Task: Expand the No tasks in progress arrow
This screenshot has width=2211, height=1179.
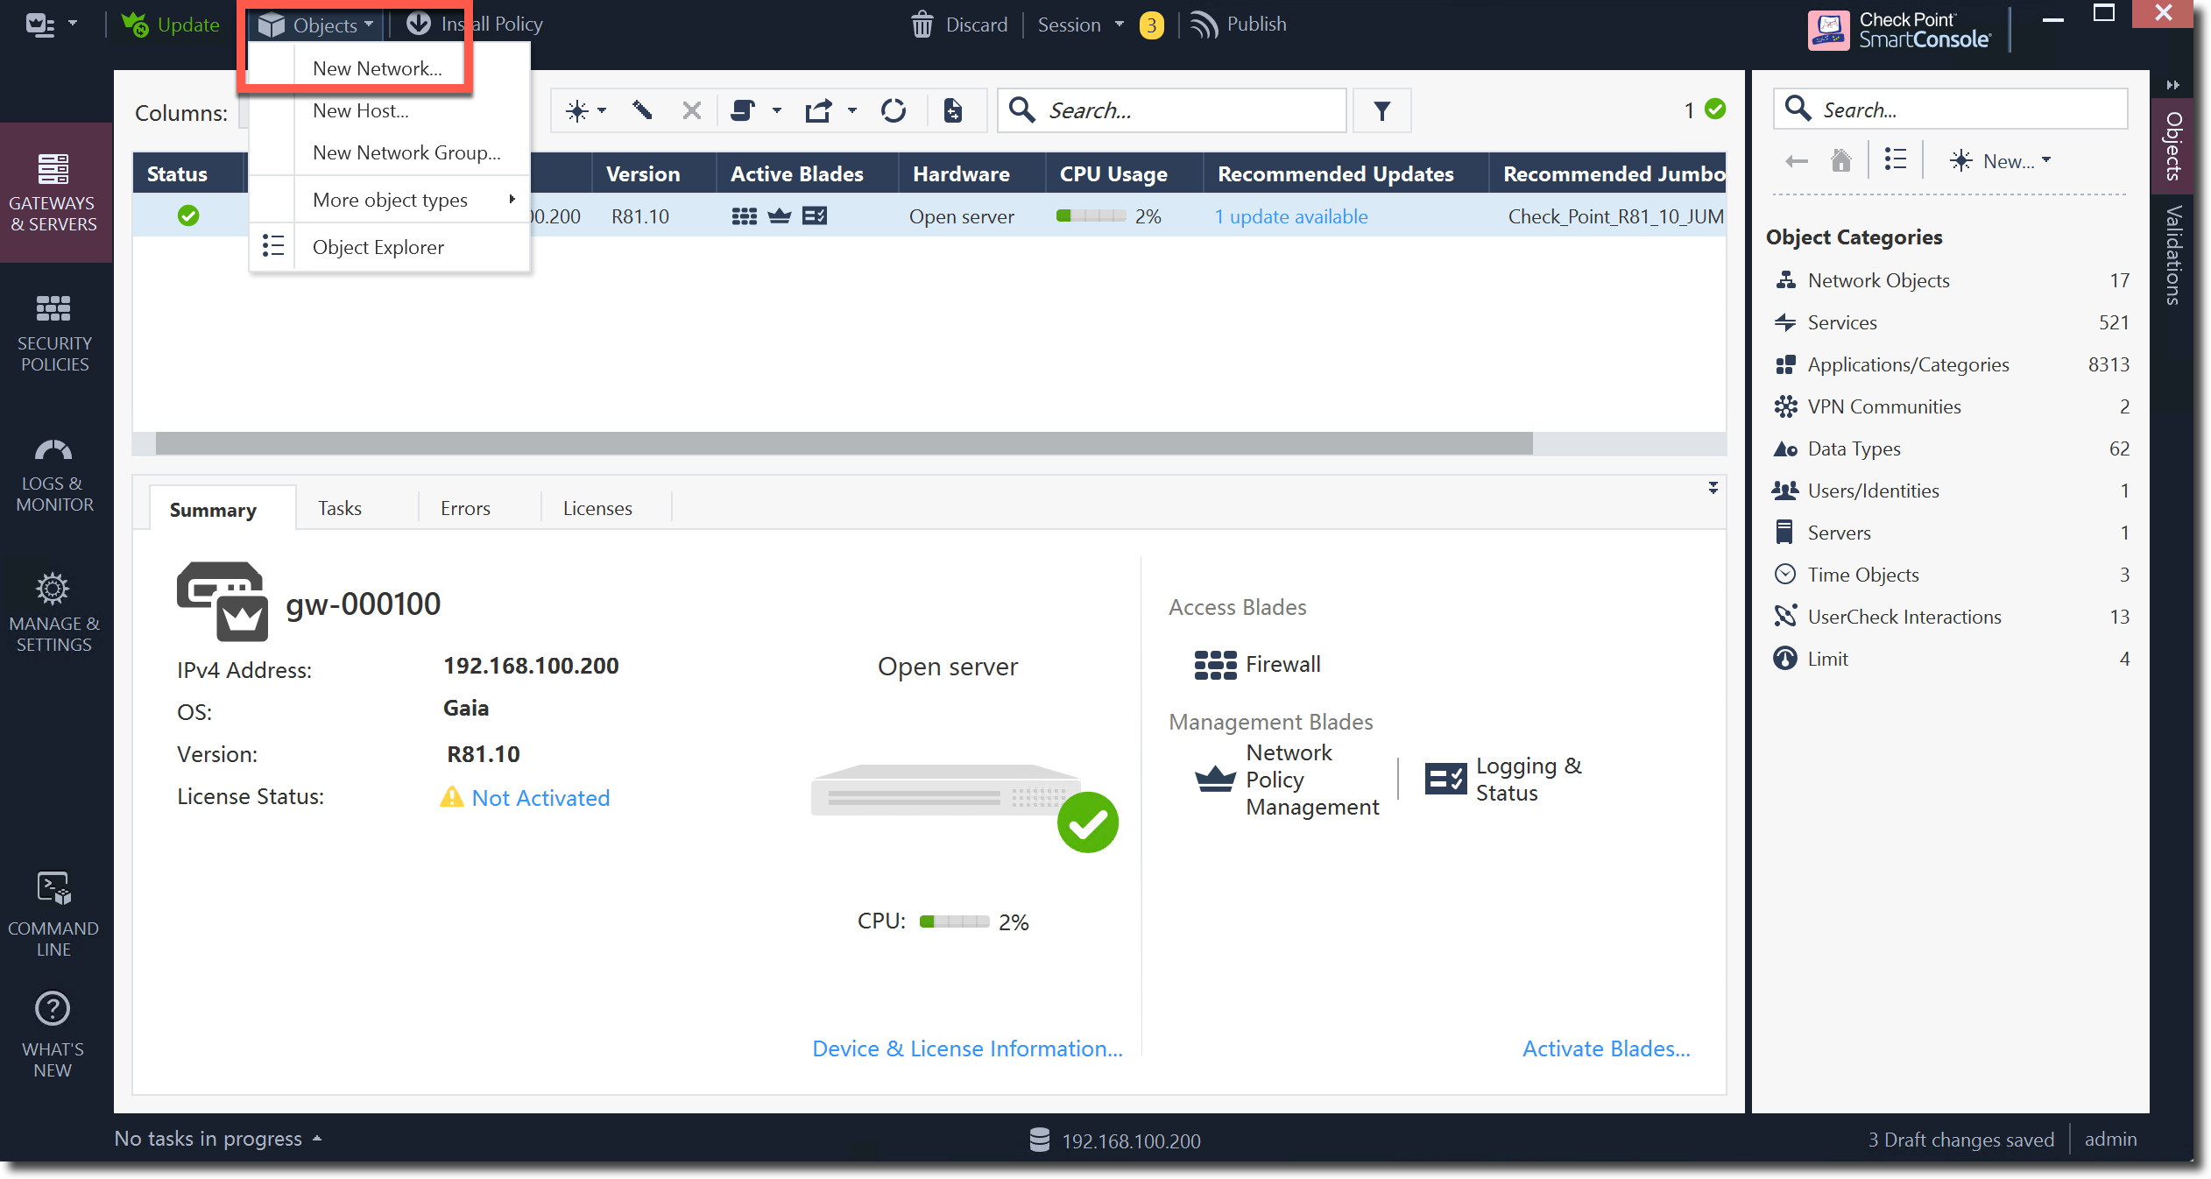Action: click(x=317, y=1139)
